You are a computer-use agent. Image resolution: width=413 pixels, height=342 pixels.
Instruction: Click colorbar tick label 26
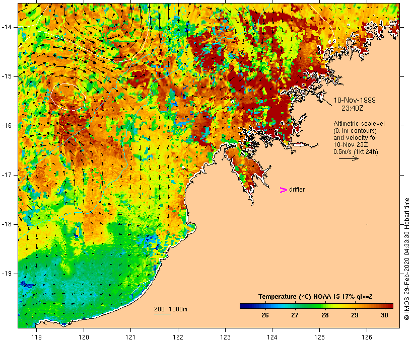(265, 315)
